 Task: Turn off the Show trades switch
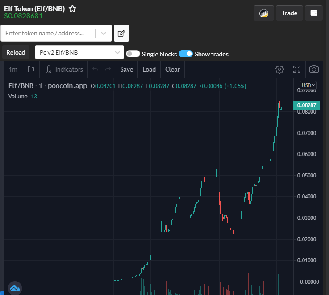[x=186, y=54]
